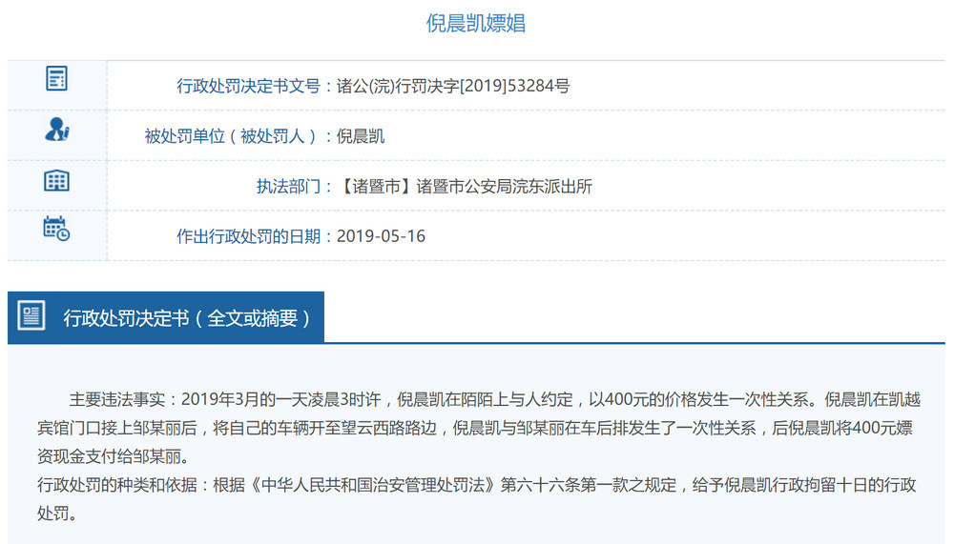Click the 行政处罚决定书文号 label
Screen dimensions: 954x544
[x=249, y=86]
